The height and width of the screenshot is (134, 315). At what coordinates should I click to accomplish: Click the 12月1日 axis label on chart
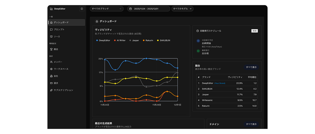pos(177,105)
